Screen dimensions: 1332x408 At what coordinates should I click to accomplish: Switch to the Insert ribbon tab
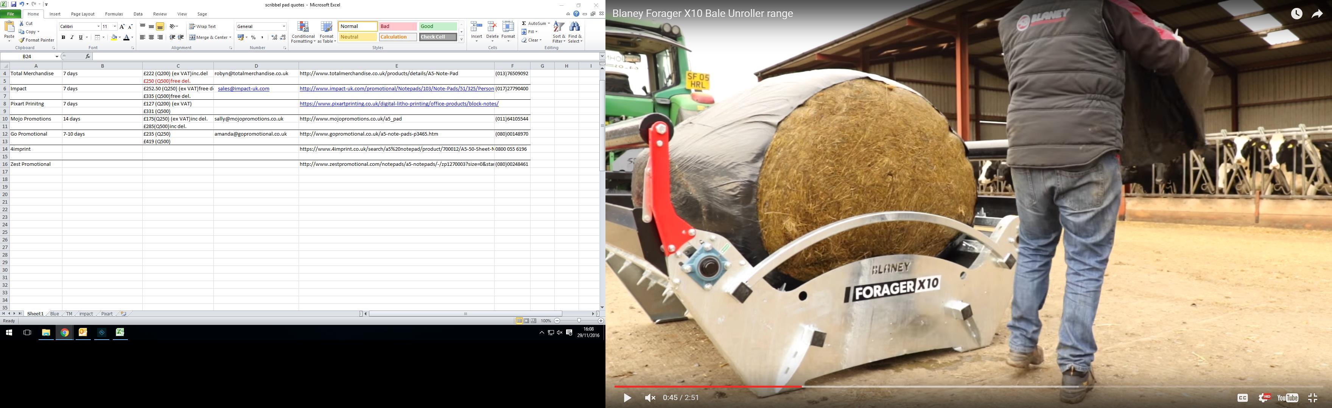click(x=55, y=14)
